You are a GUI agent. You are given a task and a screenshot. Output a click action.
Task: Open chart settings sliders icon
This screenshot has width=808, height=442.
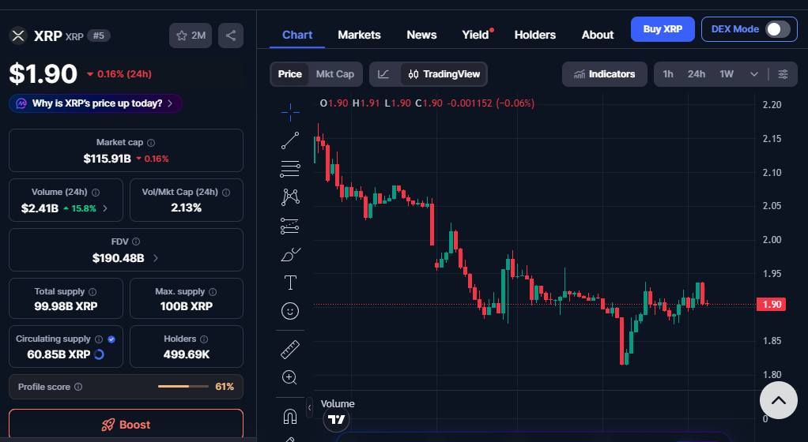coord(783,74)
